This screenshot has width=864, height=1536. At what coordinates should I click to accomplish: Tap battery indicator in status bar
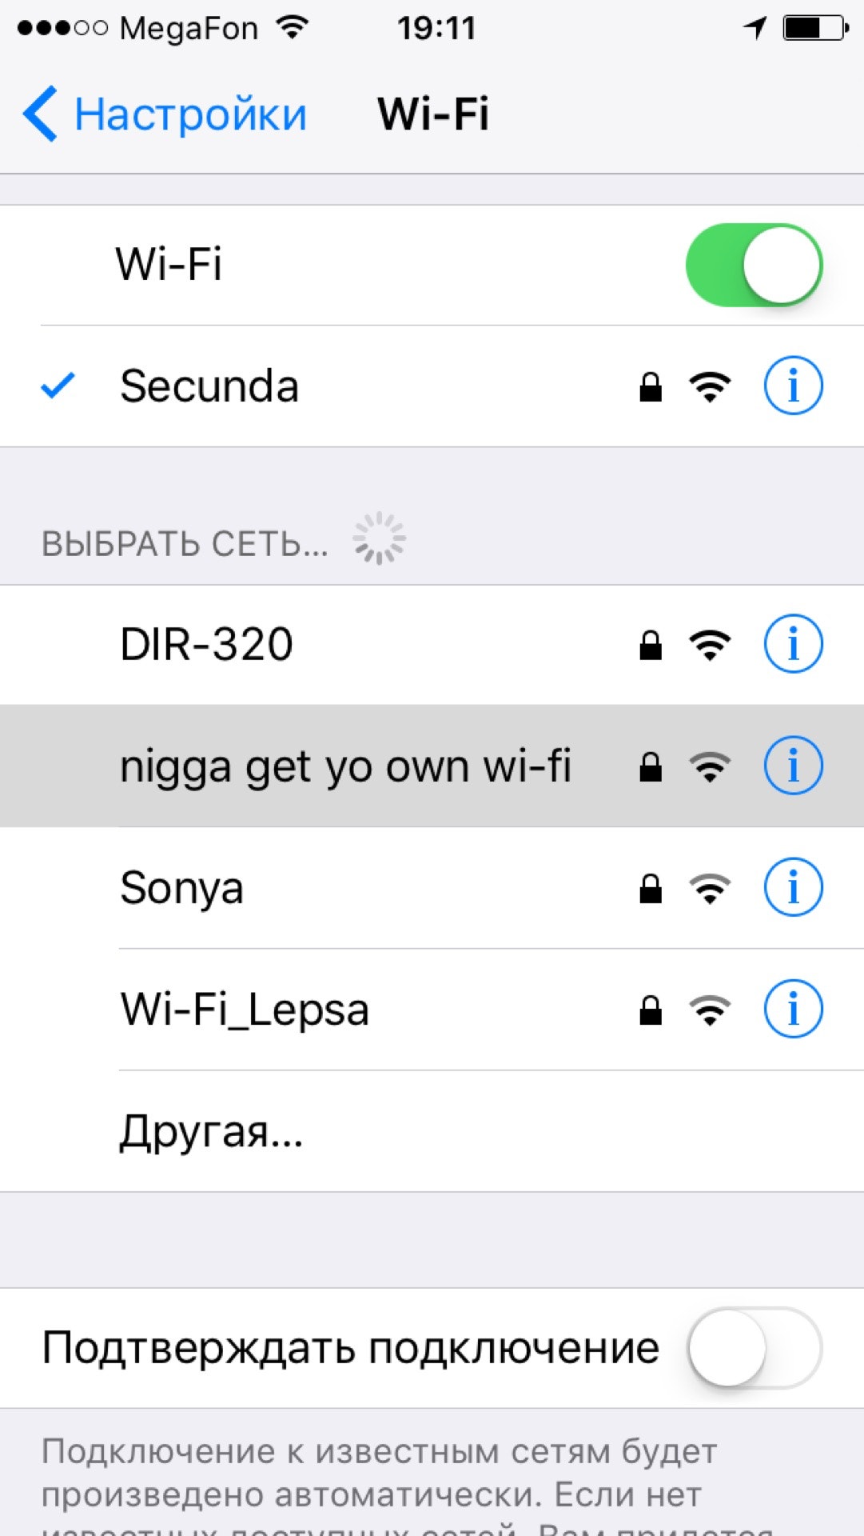tap(815, 29)
